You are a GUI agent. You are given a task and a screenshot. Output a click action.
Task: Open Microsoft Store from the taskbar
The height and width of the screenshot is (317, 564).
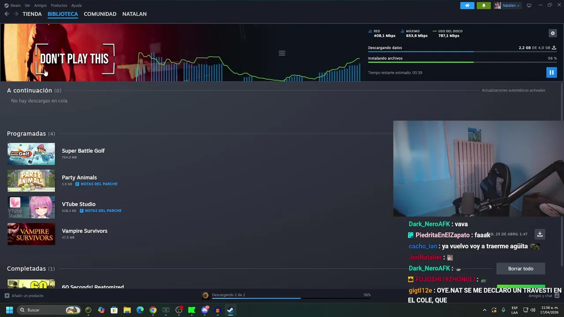(x=114, y=310)
